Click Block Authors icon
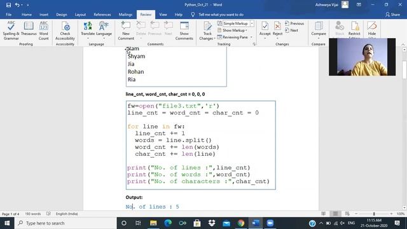The width and height of the screenshot is (407, 229). 340,29
